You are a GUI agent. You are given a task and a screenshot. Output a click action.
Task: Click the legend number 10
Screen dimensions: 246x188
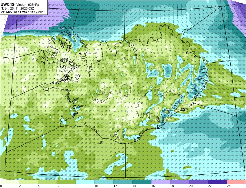tap(96, 186)
